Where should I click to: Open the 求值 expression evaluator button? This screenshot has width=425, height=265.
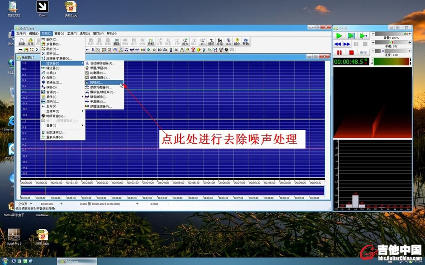220,42
